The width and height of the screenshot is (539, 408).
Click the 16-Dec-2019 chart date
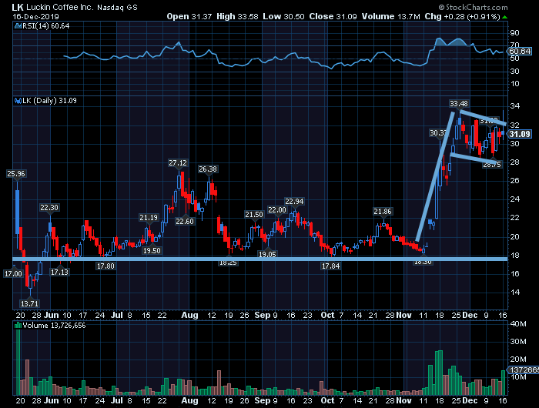point(35,16)
